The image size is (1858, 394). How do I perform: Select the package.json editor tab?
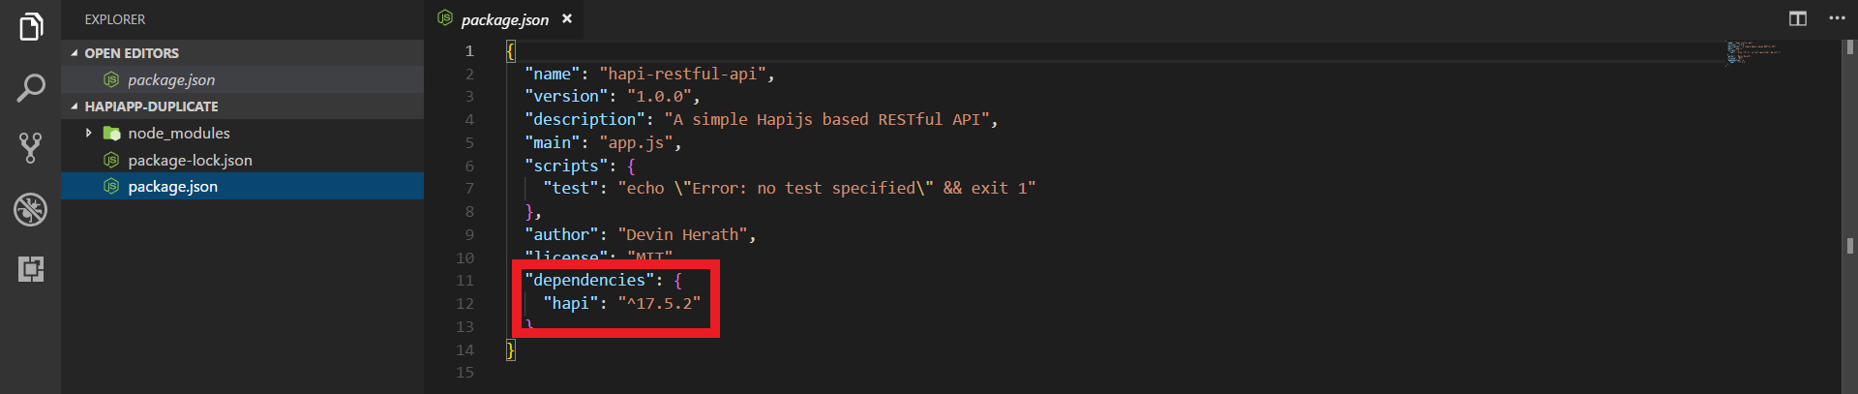pyautogui.click(x=504, y=19)
